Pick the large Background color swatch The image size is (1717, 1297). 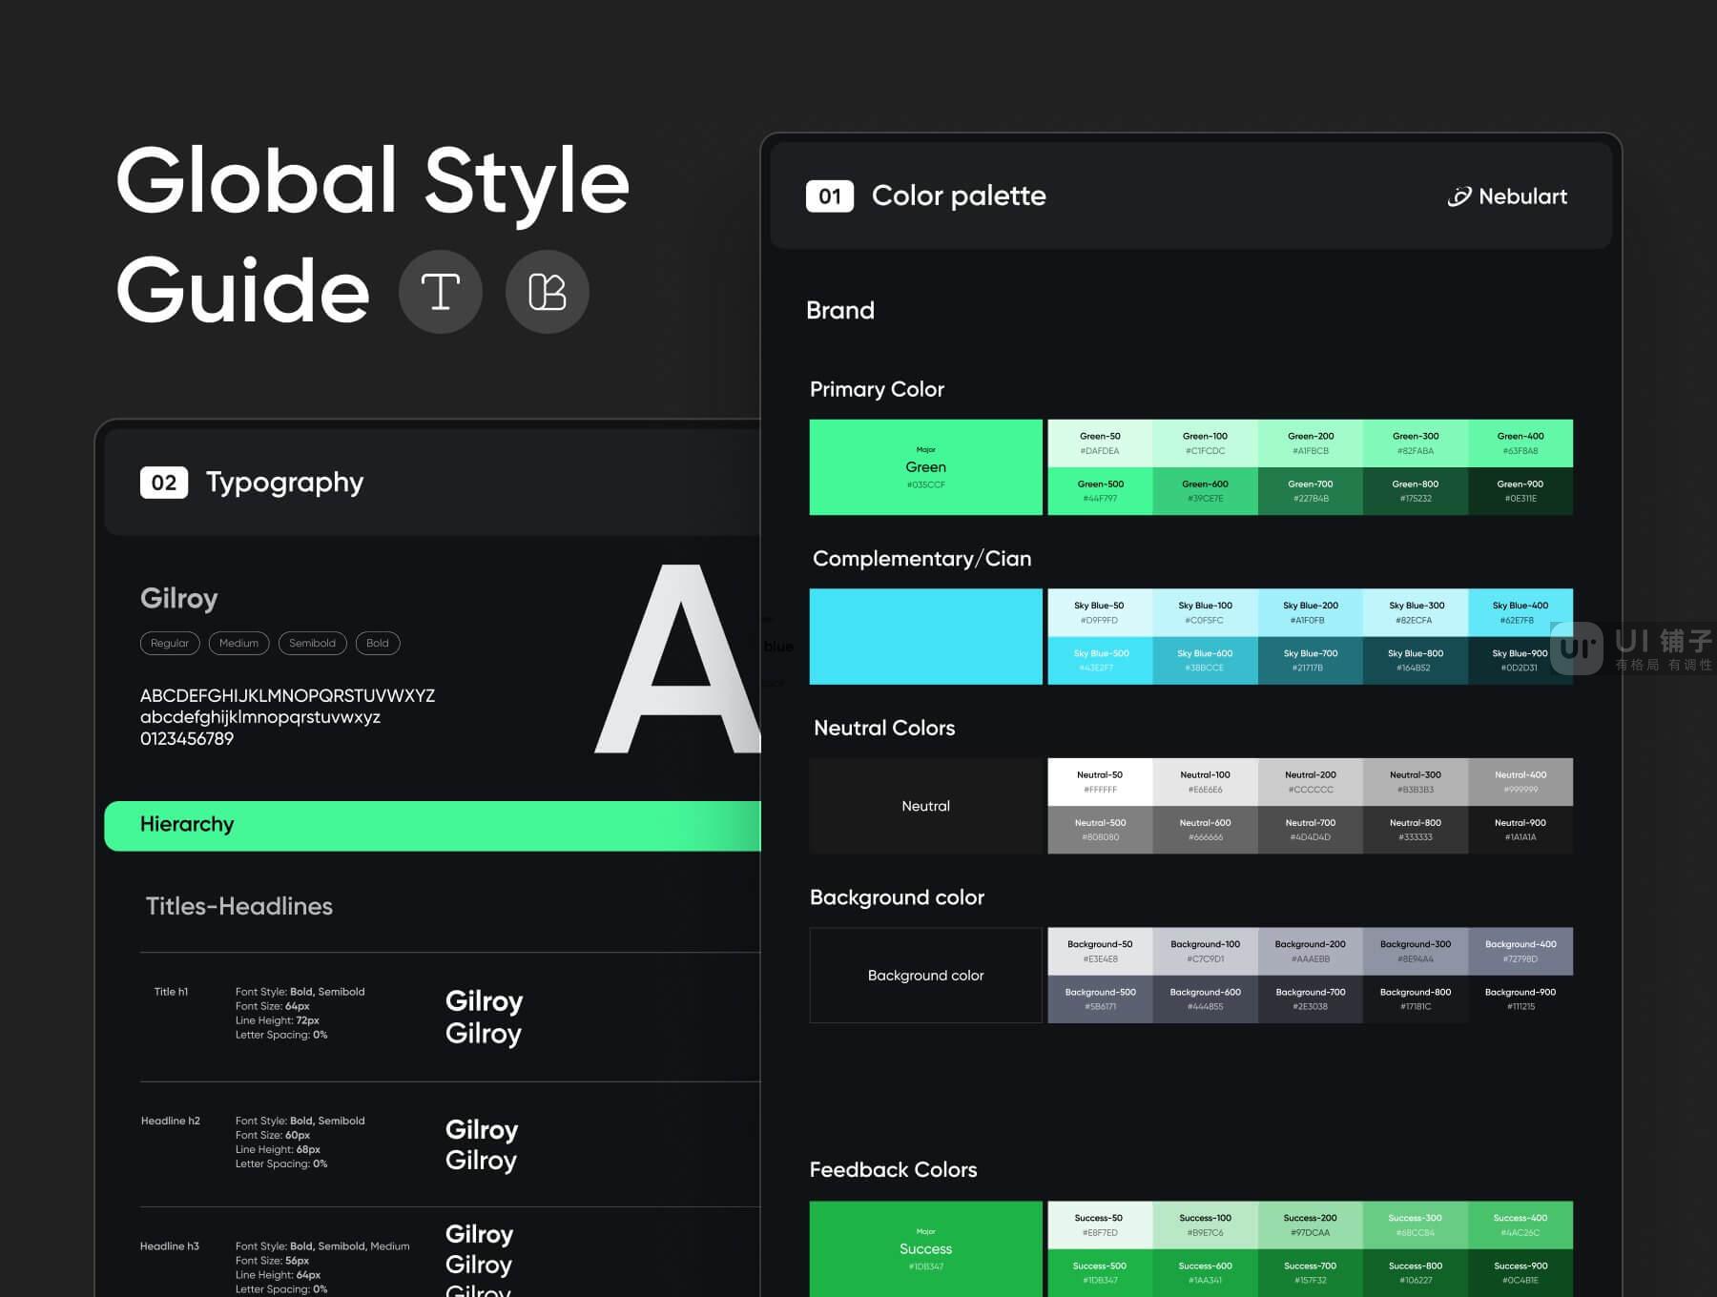(926, 976)
